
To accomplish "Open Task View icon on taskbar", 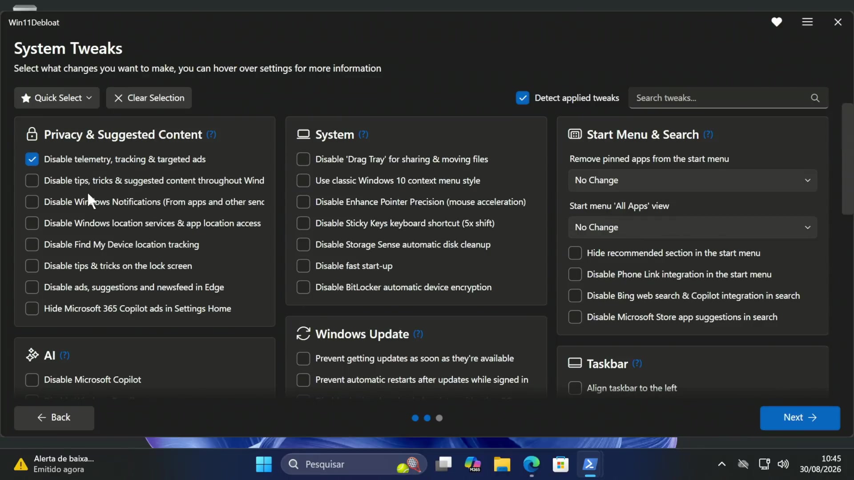I will click(x=443, y=464).
